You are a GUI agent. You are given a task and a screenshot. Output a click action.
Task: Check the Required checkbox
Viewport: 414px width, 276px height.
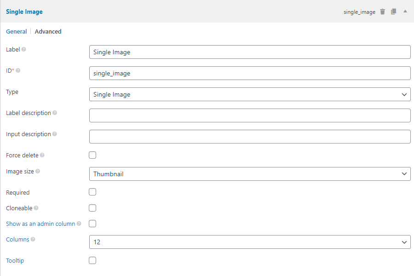tap(92, 192)
